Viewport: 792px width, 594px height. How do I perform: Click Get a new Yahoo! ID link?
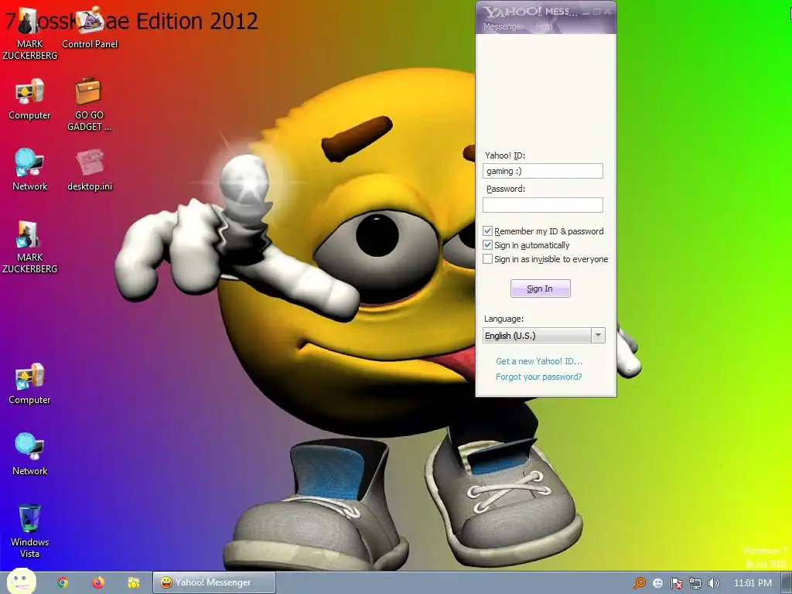[x=539, y=361]
